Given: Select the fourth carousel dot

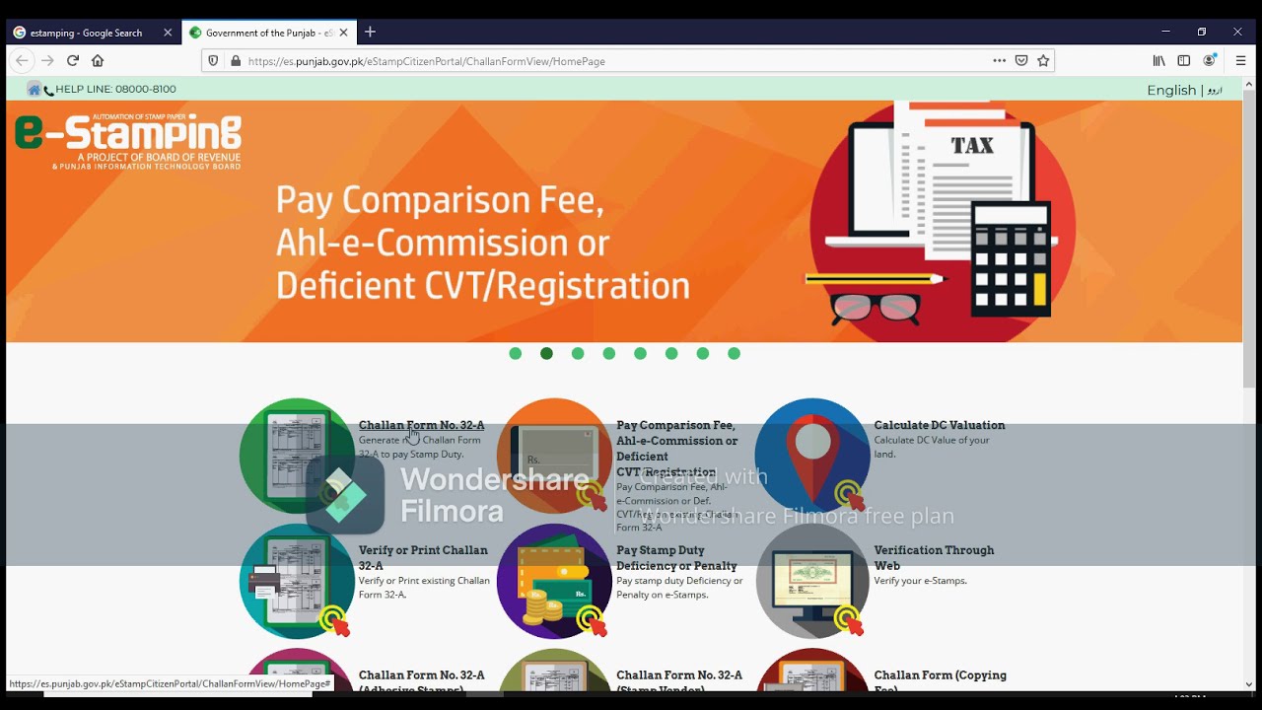Looking at the screenshot, I should 609,353.
